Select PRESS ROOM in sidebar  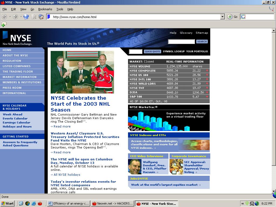point(22,88)
